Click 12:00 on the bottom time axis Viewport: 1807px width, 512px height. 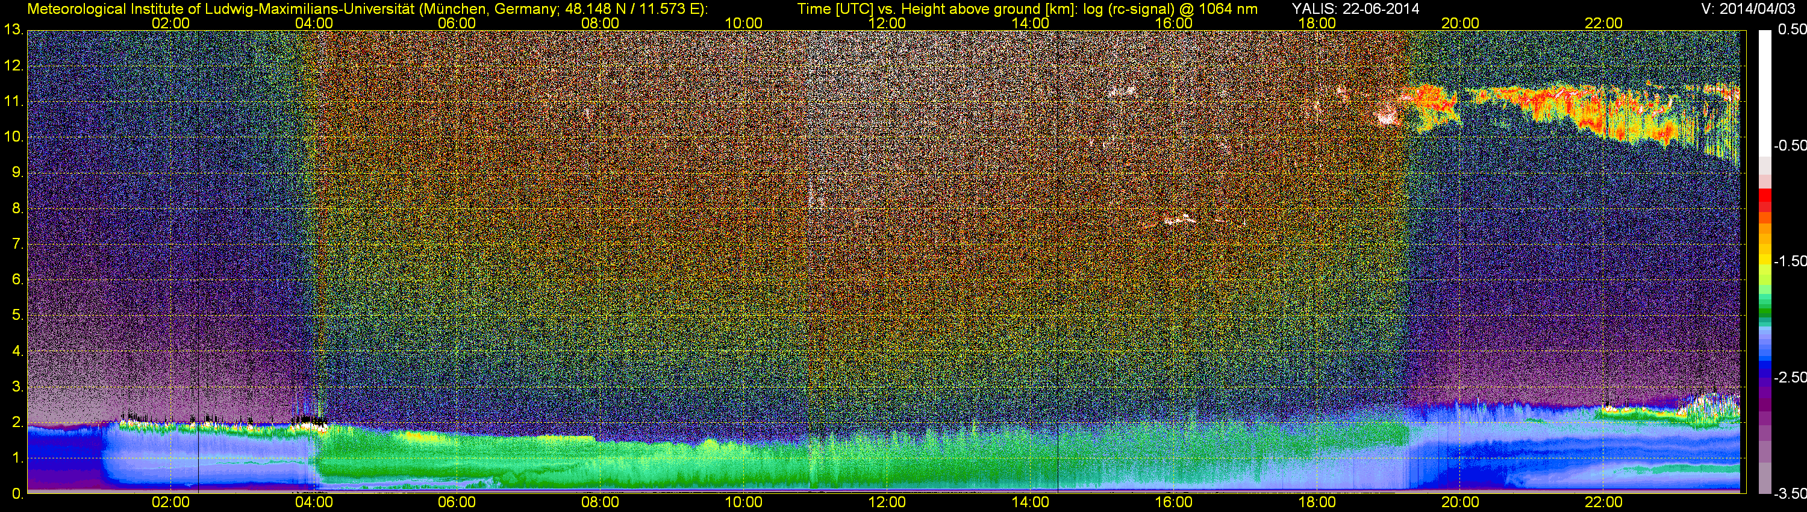click(x=887, y=502)
